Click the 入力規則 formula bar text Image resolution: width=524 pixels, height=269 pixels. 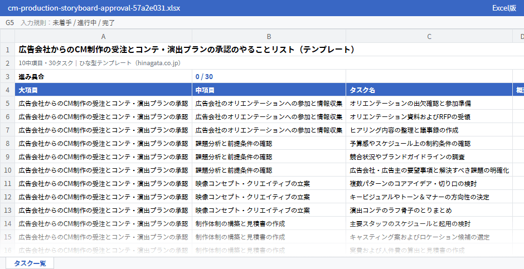pyautogui.click(x=67, y=23)
